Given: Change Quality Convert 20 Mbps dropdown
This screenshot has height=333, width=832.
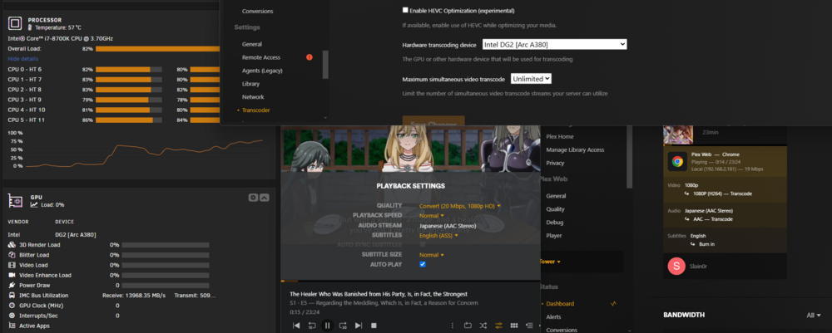Looking at the screenshot, I should pyautogui.click(x=460, y=205).
